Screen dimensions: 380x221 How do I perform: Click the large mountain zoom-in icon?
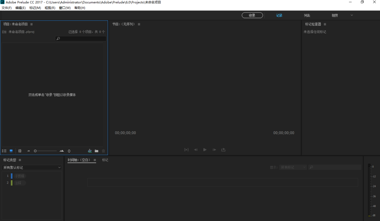coord(62,151)
